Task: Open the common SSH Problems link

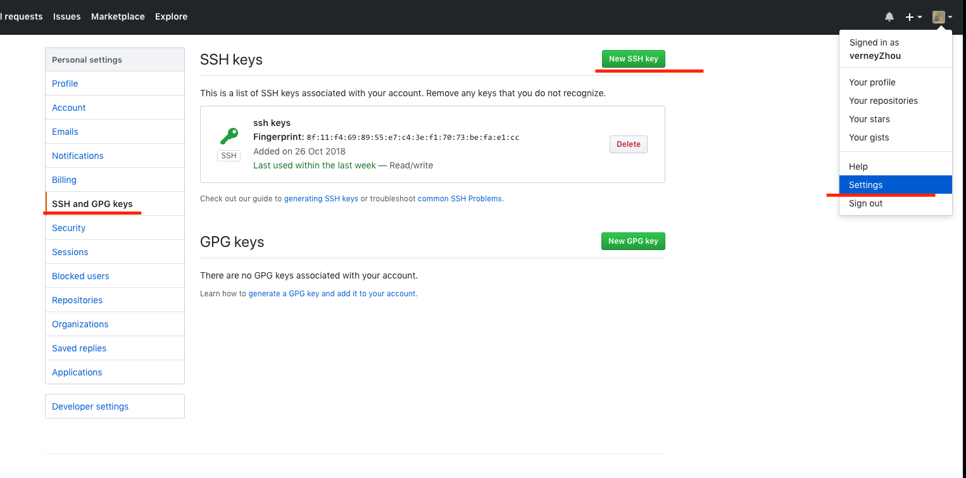Action: pos(460,199)
